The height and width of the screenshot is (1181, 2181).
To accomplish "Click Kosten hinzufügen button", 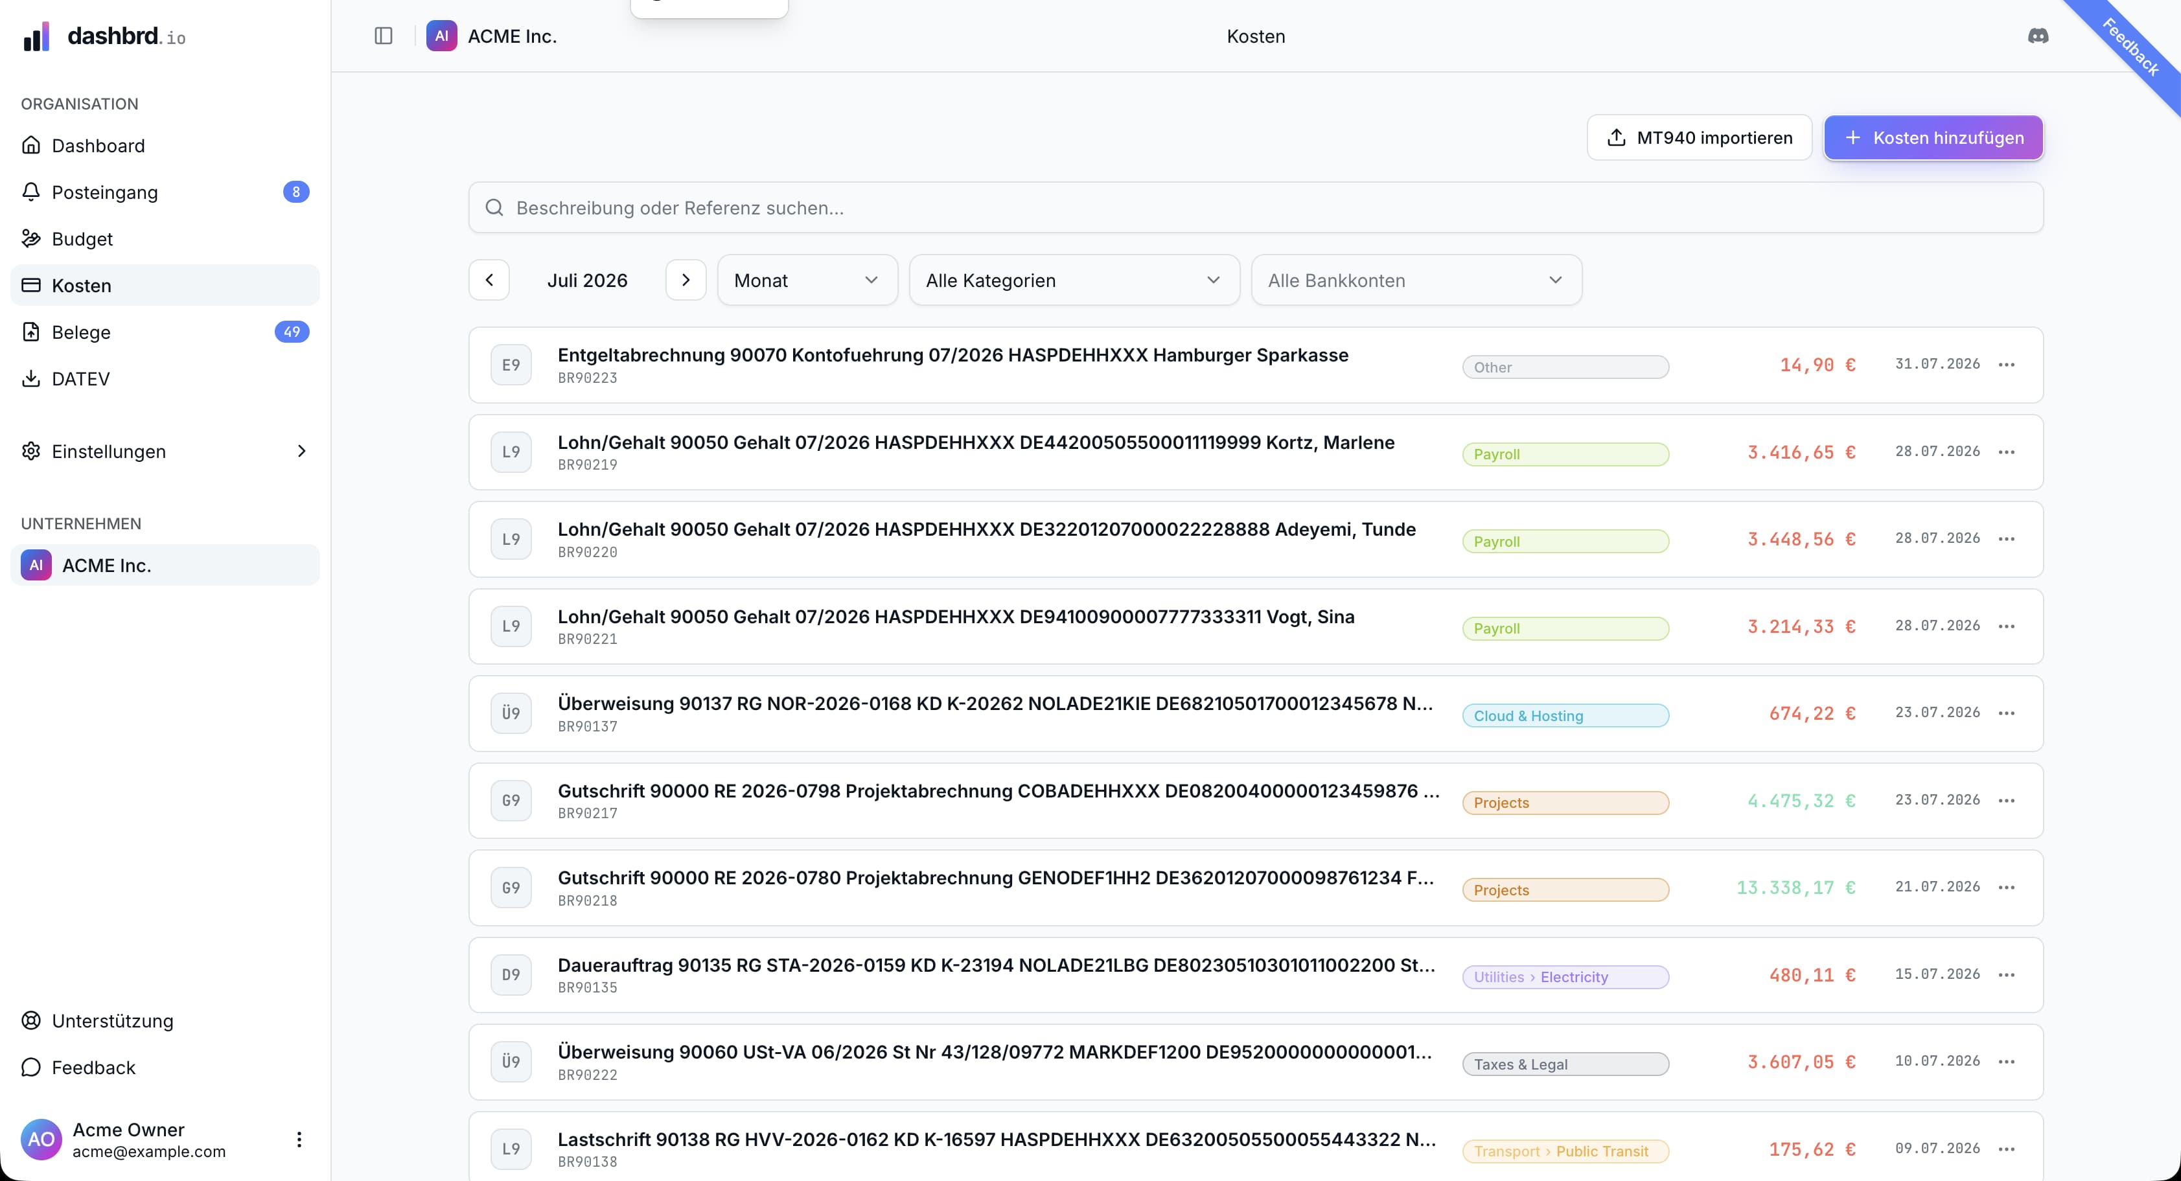I will click(x=1933, y=137).
